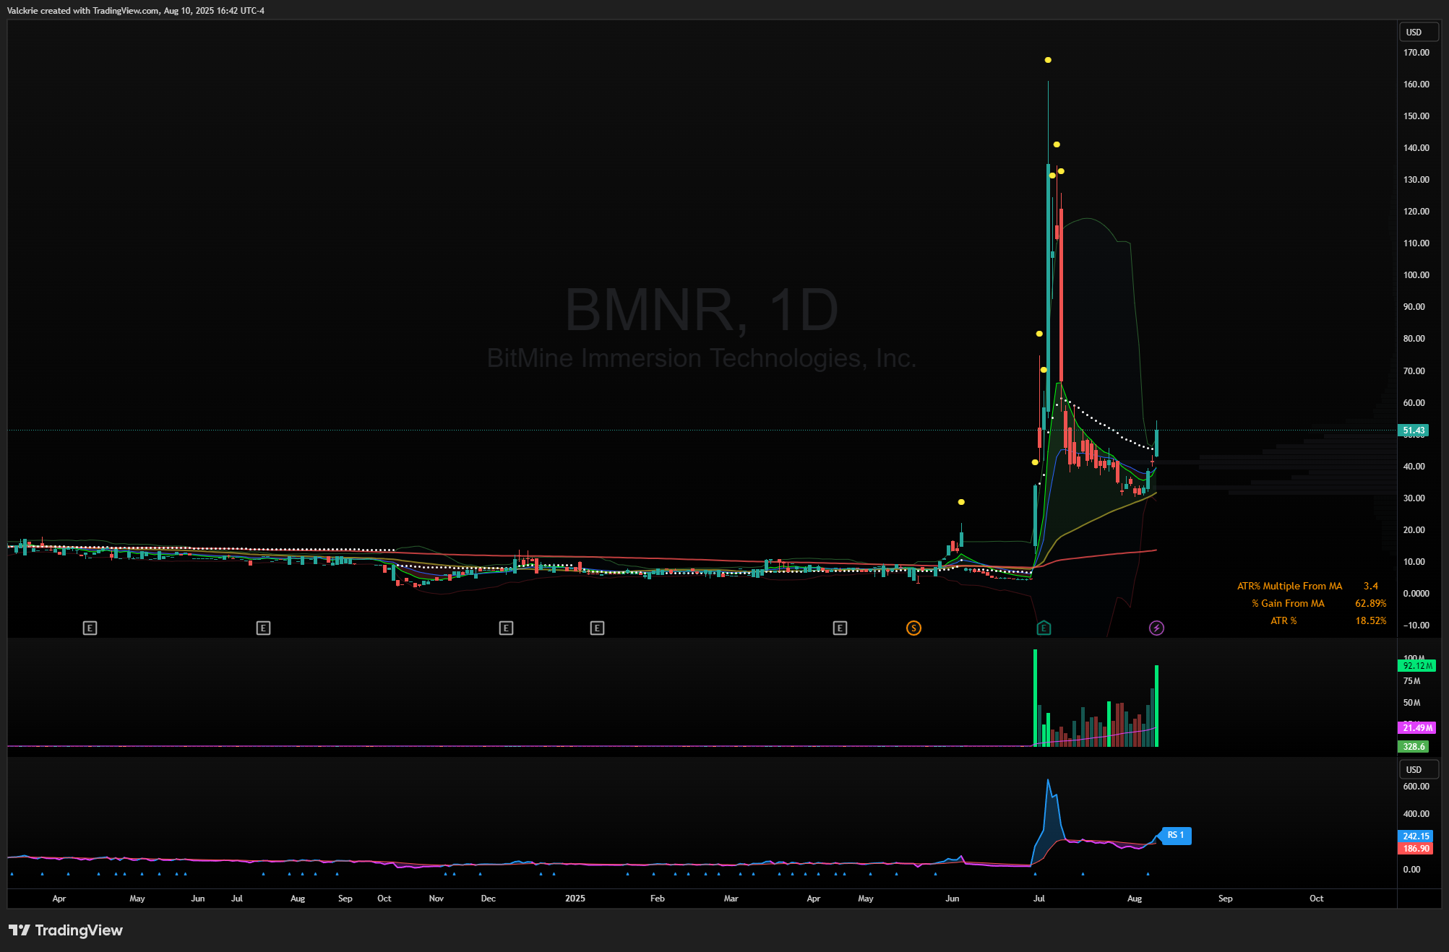Viewport: 1449px width, 952px height.
Task: Click the 51.43 current price label
Action: click(1414, 430)
